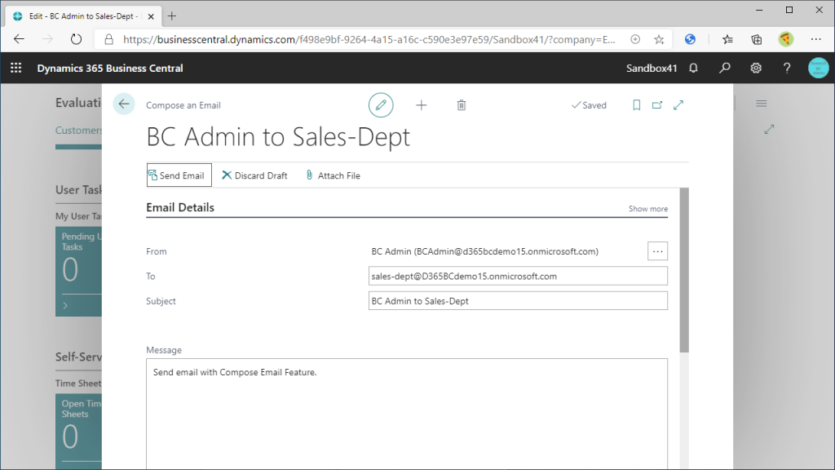View site information lock icon
Viewport: 835px width, 470px height.
(108, 39)
